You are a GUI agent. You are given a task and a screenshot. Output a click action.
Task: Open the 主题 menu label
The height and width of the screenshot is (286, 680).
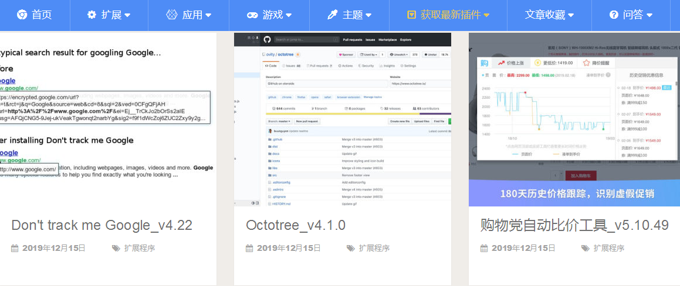(x=353, y=15)
